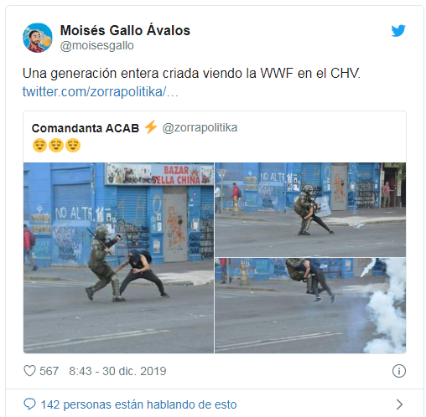Viewport: 426px width, 417px height.
Task: Like the tweet with heart icon
Action: point(29,371)
